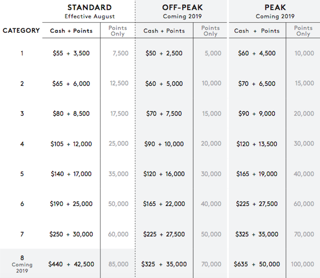Image resolution: width=320 pixels, height=278 pixels.
Task: Click the OFF-PEAK column header
Action: tap(182, 8)
